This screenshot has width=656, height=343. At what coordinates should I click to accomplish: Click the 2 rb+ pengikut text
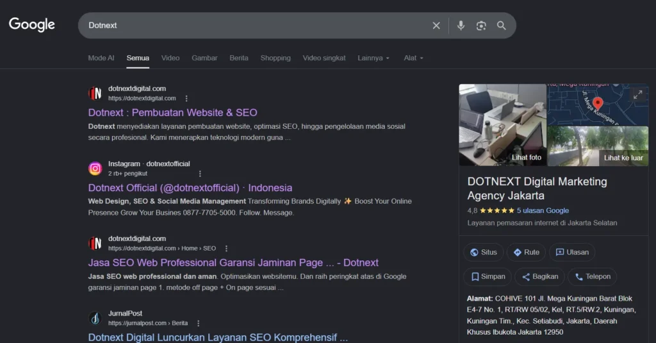(x=127, y=173)
